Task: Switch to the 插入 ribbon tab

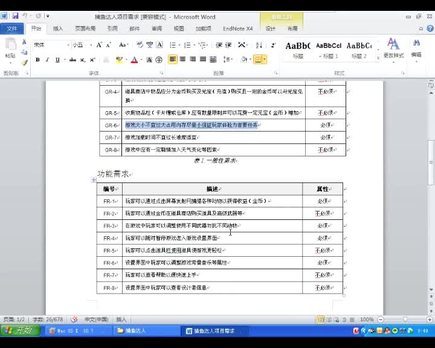Action: click(x=58, y=28)
